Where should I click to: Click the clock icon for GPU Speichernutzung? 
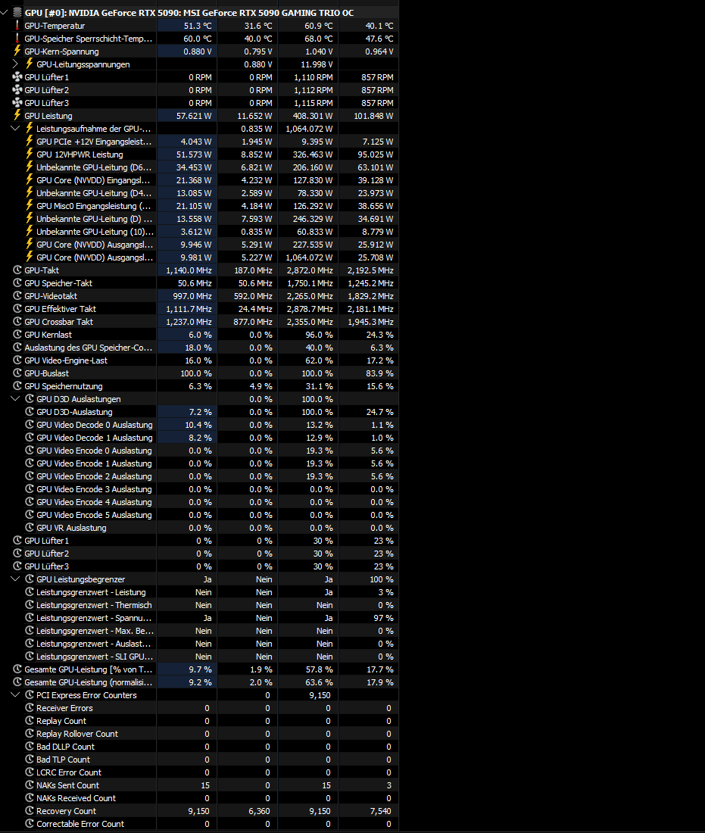pyautogui.click(x=17, y=385)
